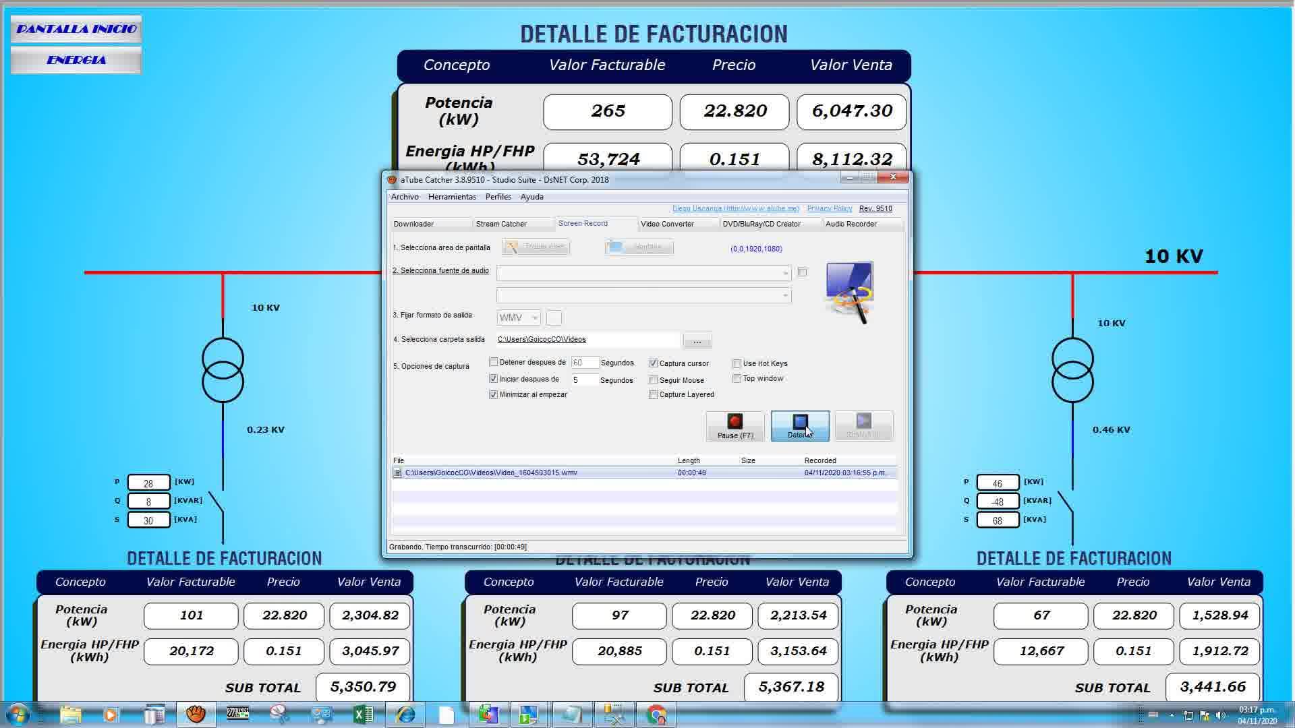Open aTube Catcher from the taskbar
Image resolution: width=1295 pixels, height=728 pixels.
coord(196,714)
